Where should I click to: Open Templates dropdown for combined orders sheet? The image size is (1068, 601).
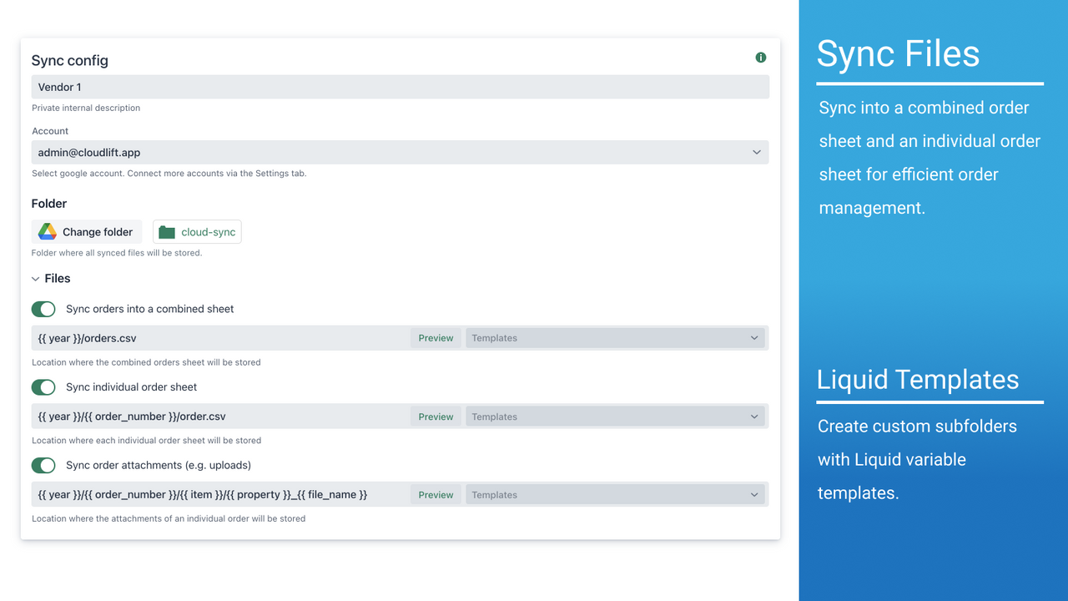click(616, 338)
